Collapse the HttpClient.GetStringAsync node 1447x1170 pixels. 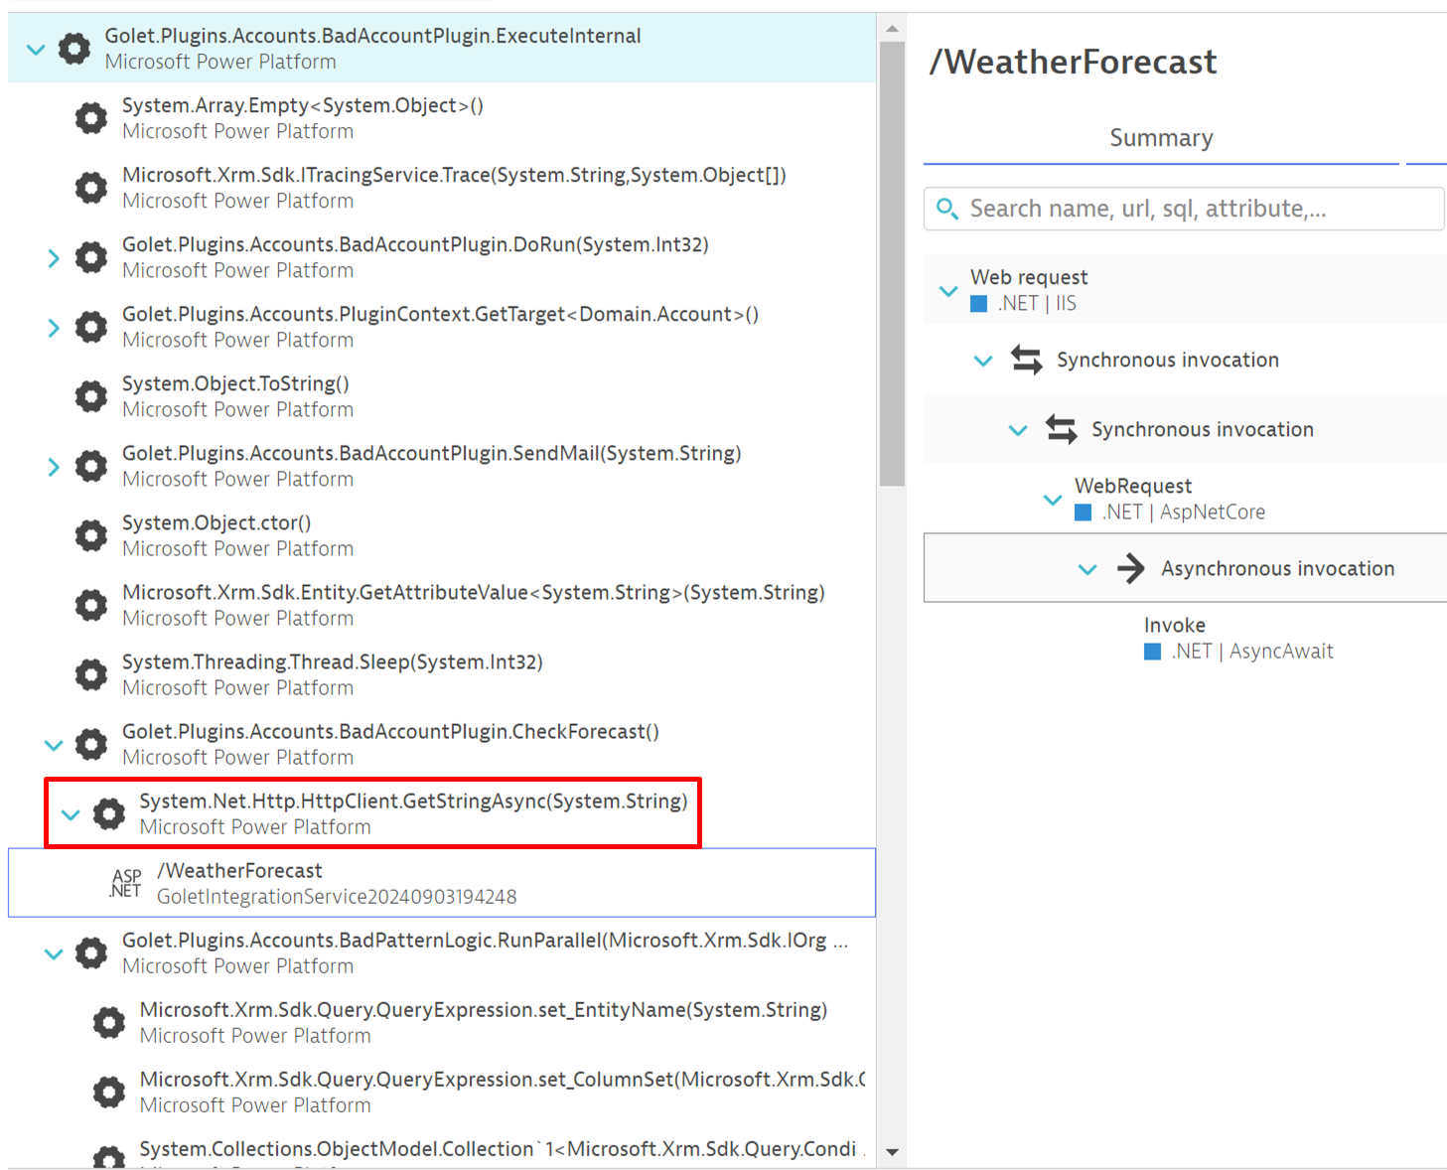(x=71, y=814)
